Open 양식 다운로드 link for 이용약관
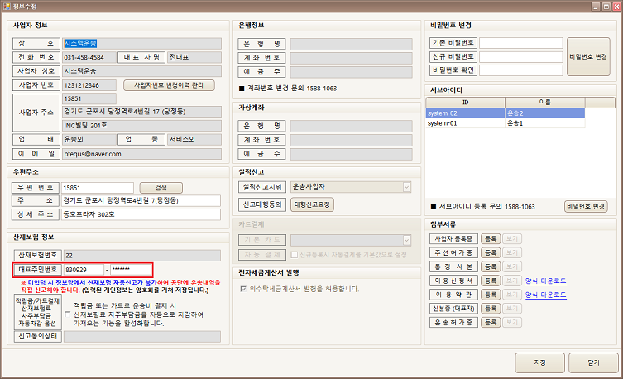 click(546, 295)
